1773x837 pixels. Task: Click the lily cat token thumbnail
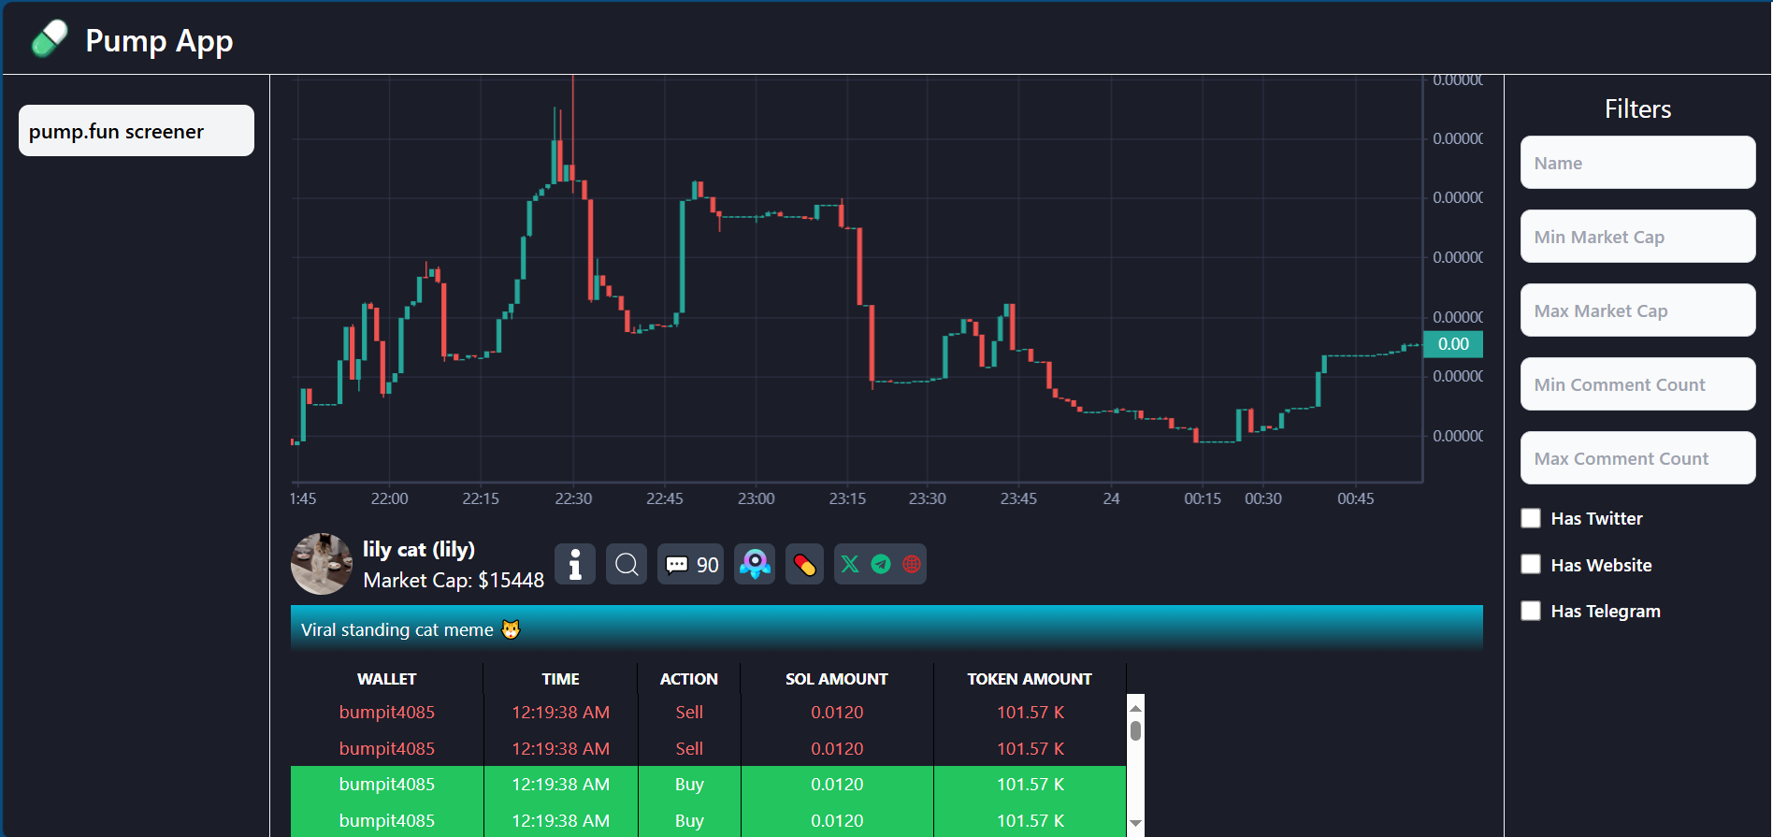322,564
